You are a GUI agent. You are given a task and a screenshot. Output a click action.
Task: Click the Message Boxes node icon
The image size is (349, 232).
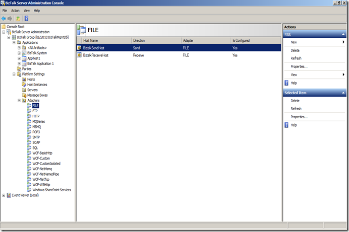(x=24, y=95)
